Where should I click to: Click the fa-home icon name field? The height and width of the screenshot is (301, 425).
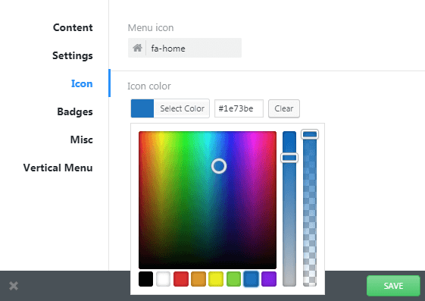[x=193, y=48]
